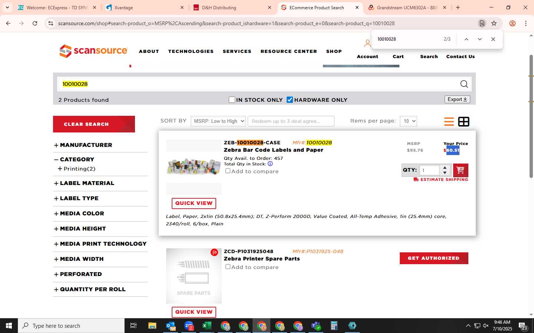Add ZEB-10010028-CASE to cart
This screenshot has width=534, height=333.
461,170
